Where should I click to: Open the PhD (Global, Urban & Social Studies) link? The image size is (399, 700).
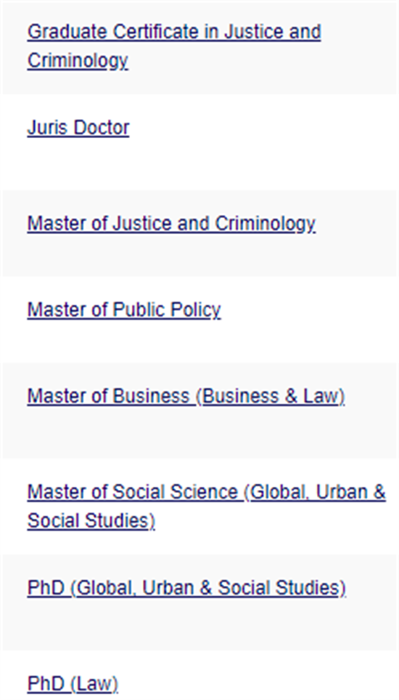[186, 588]
